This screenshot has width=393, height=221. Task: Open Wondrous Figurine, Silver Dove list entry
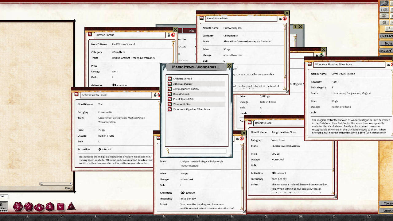click(x=191, y=109)
